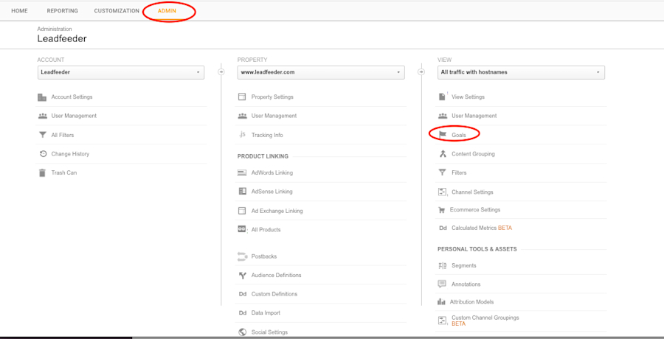Click the Ad Exchange Linking icon

pyautogui.click(x=242, y=211)
